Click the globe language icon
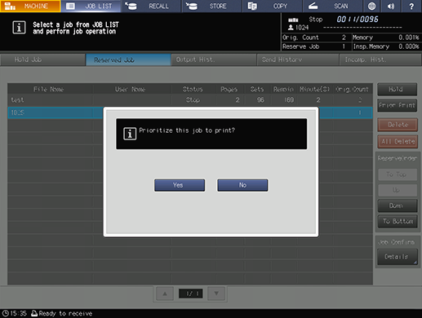Image resolution: width=422 pixels, height=318 pixels. click(371, 6)
